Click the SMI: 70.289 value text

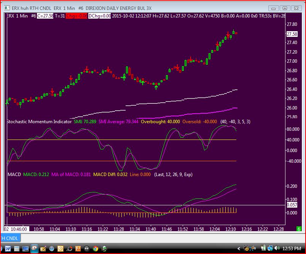(x=85, y=122)
